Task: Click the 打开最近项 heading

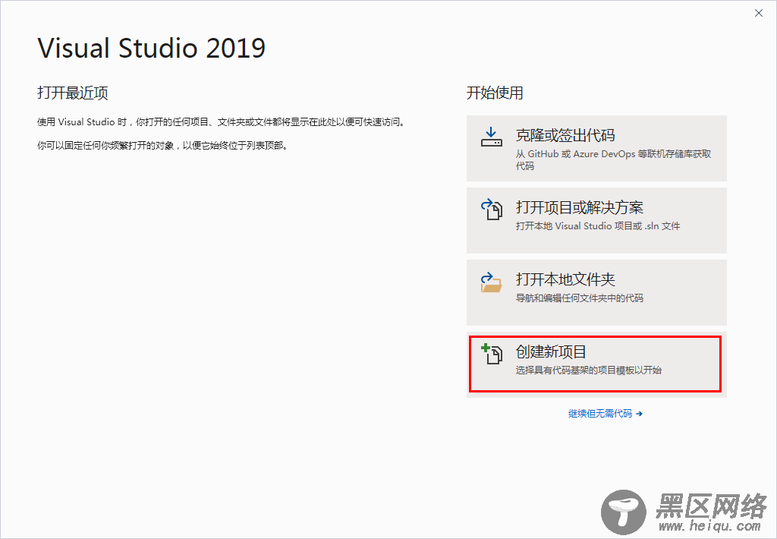Action: 73,93
